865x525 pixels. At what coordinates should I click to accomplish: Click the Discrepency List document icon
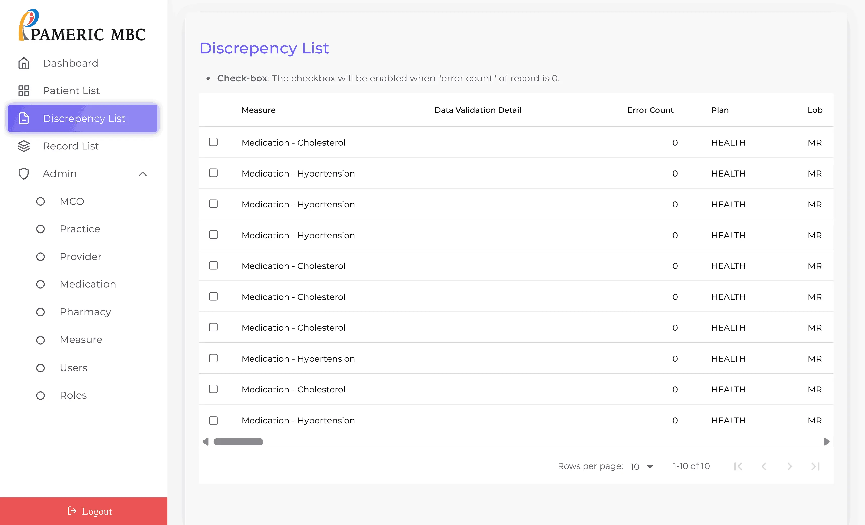click(24, 119)
